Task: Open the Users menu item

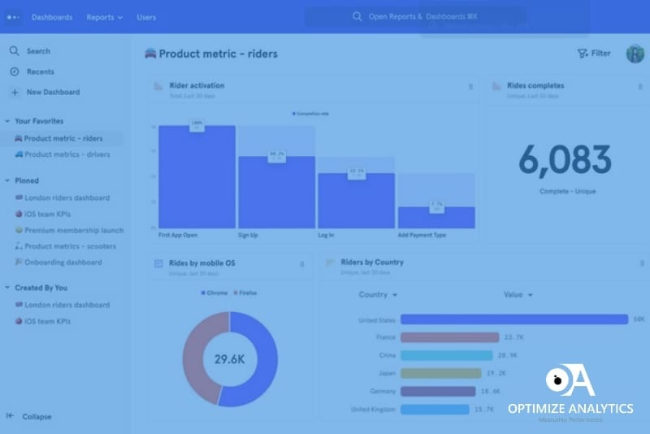Action: [146, 17]
